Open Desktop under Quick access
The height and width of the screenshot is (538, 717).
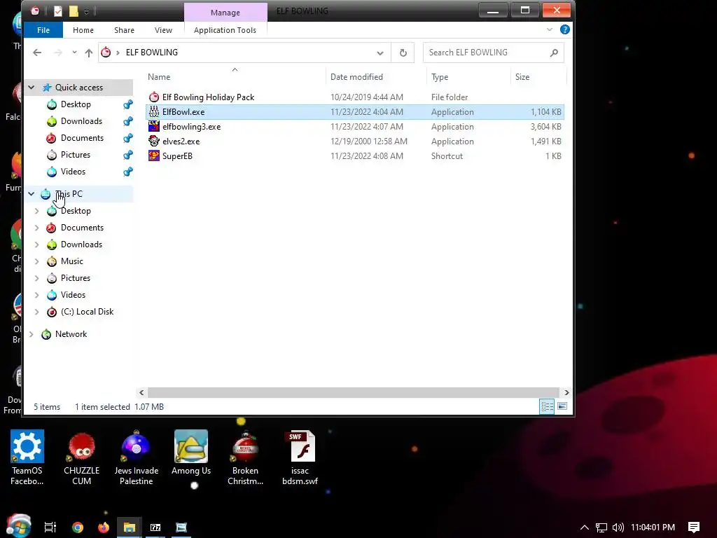[76, 104]
